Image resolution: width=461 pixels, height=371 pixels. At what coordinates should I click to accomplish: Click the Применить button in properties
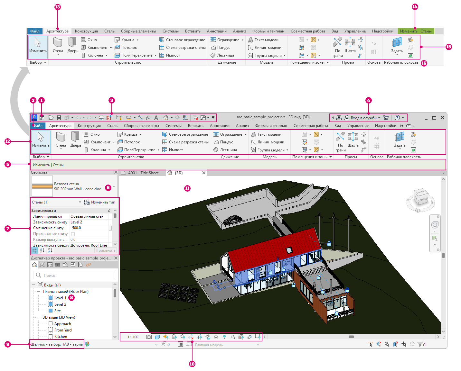coord(105,250)
